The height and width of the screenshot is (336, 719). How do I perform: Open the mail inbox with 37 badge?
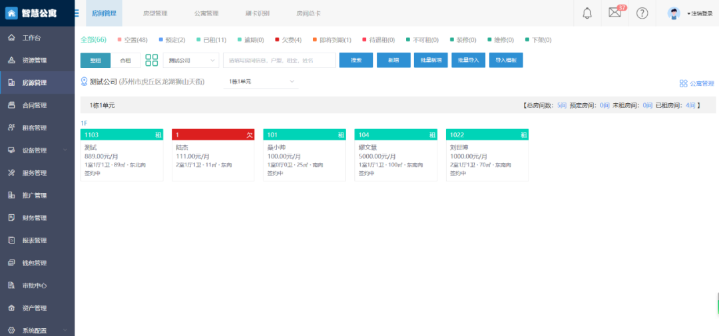[x=614, y=13]
